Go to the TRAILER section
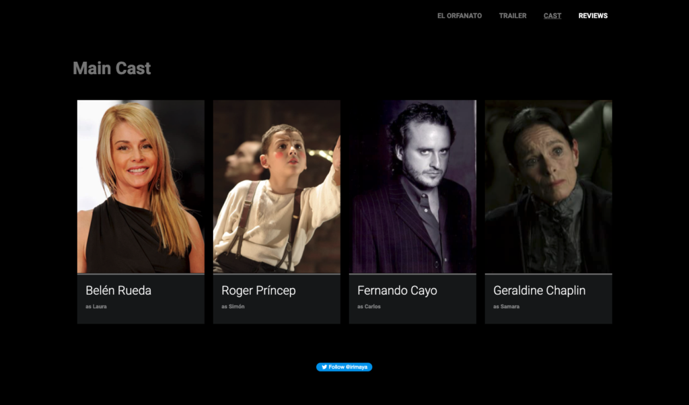The width and height of the screenshot is (689, 405). 512,16
